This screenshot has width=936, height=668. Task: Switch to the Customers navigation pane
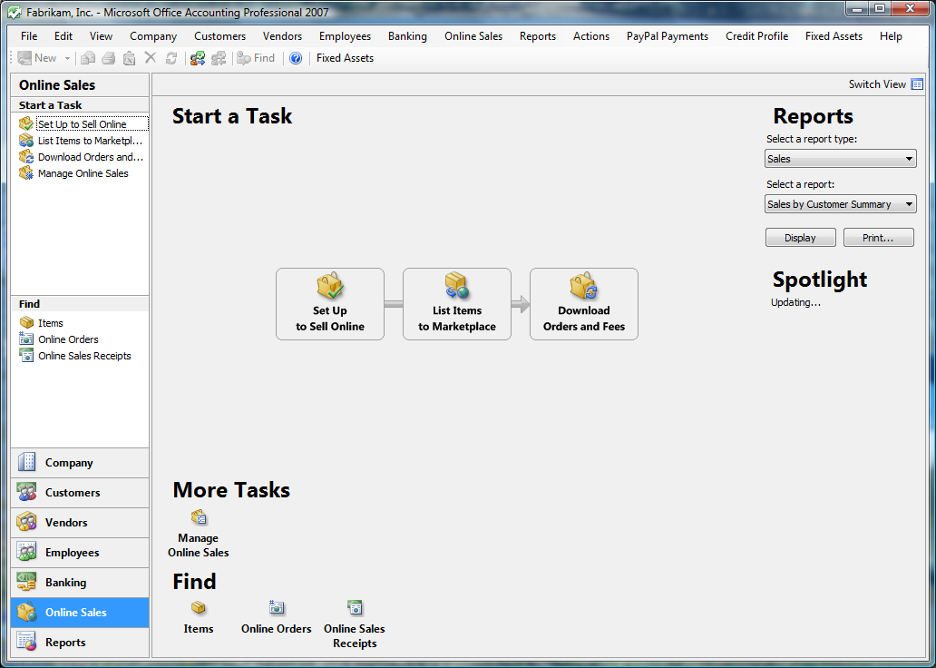80,492
